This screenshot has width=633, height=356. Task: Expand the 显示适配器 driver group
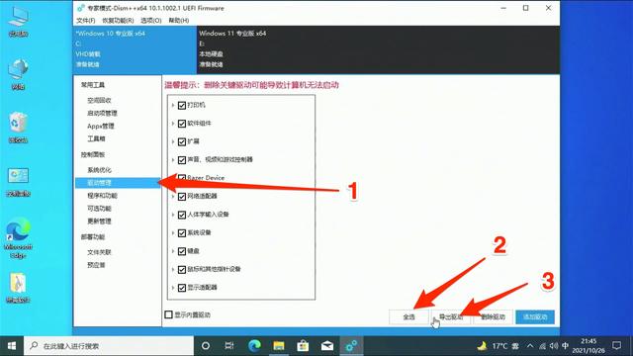[x=173, y=288]
